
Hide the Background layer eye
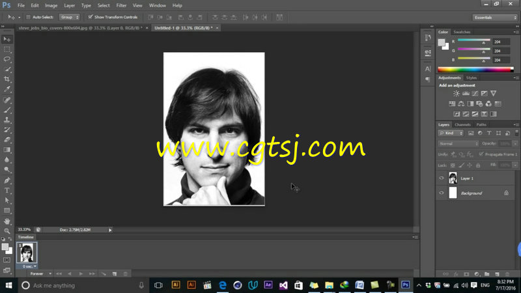tap(442, 193)
